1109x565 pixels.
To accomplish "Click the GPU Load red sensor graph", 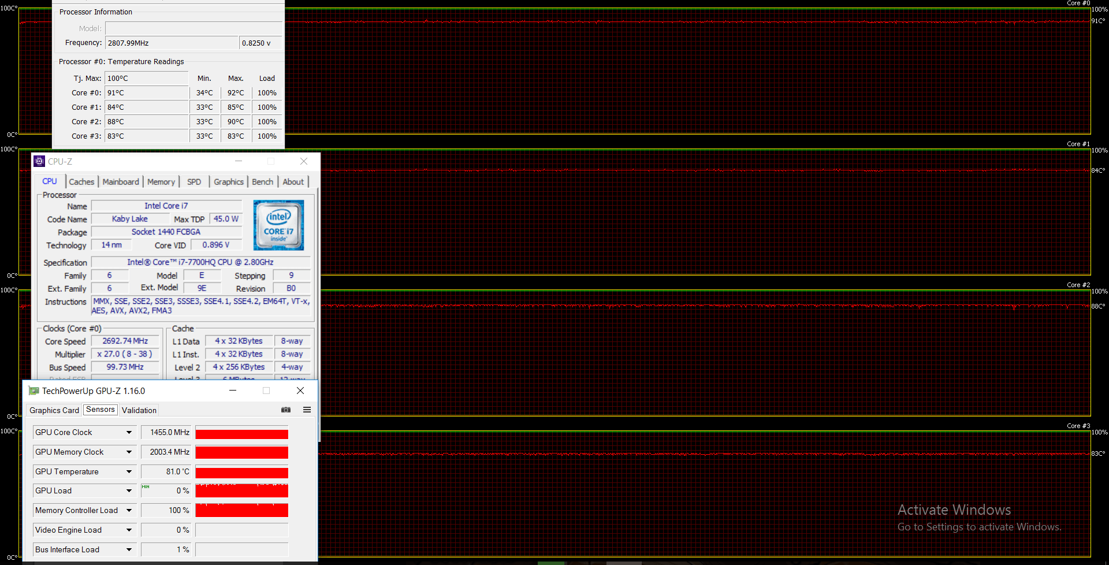I will tap(242, 490).
